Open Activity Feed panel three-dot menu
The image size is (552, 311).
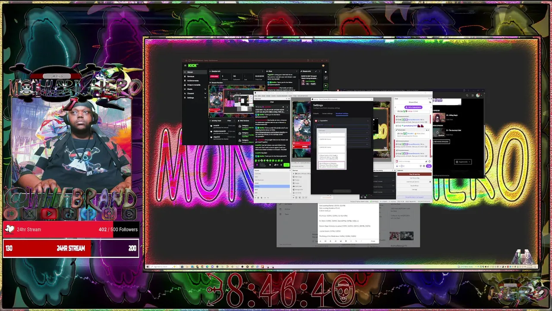[x=234, y=121]
